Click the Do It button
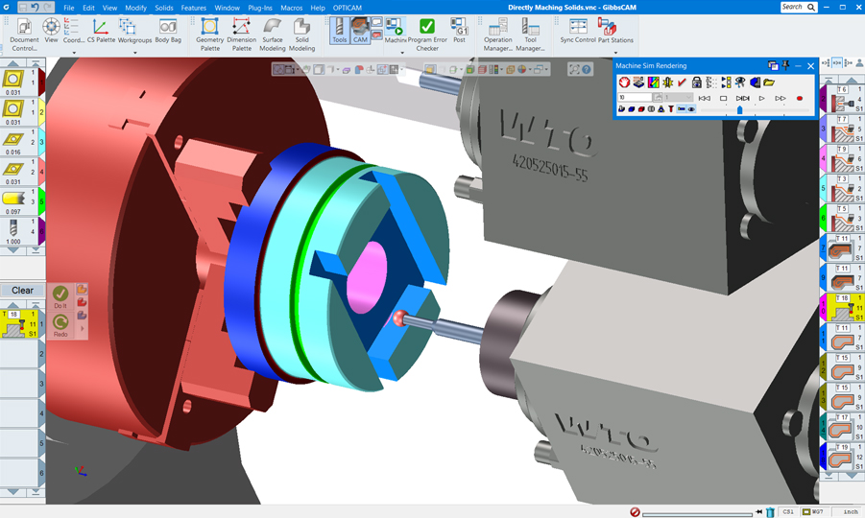Image resolution: width=865 pixels, height=518 pixels. click(x=60, y=295)
